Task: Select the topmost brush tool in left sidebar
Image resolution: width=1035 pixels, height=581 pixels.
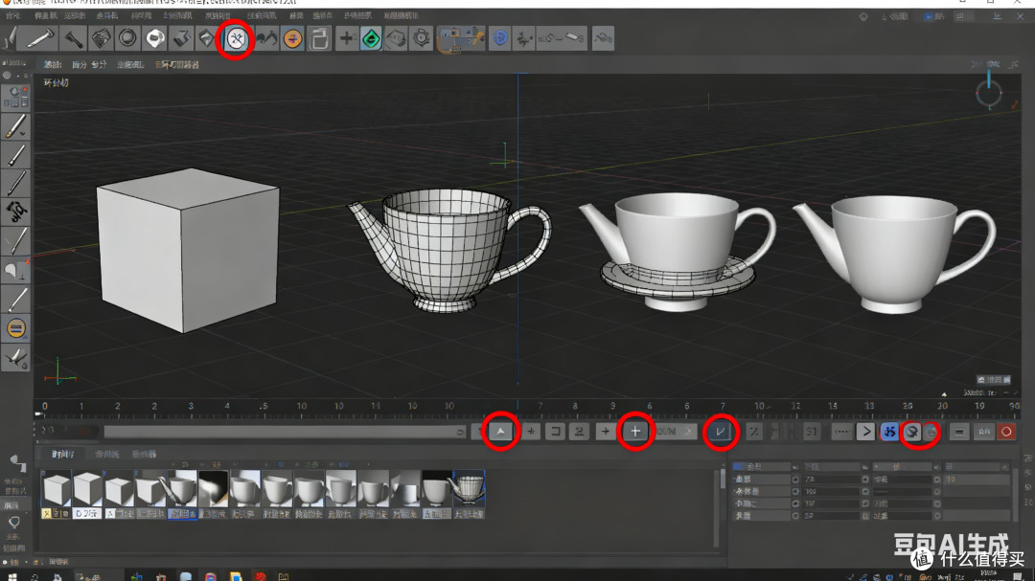Action: (16, 126)
